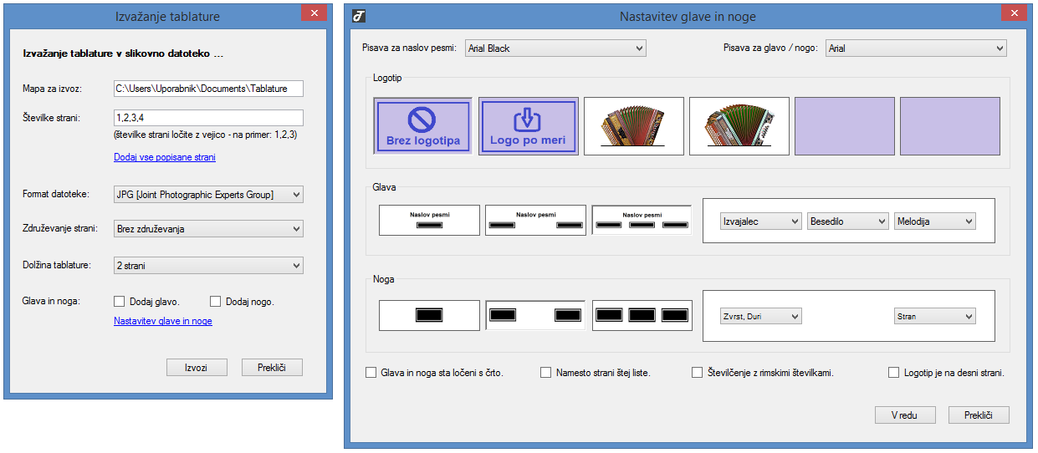Choose the single-block footer layout
Image resolution: width=1038 pixels, height=453 pixels.
(x=429, y=315)
